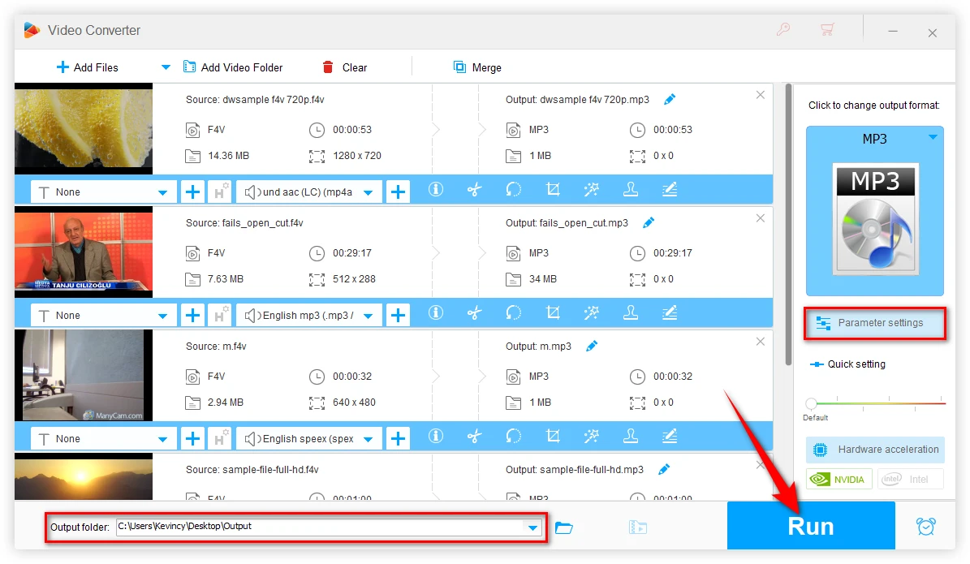Expand output folder path dropdown

tap(532, 527)
